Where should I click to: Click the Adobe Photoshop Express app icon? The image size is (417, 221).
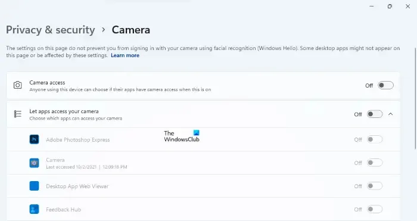pyautogui.click(x=34, y=139)
